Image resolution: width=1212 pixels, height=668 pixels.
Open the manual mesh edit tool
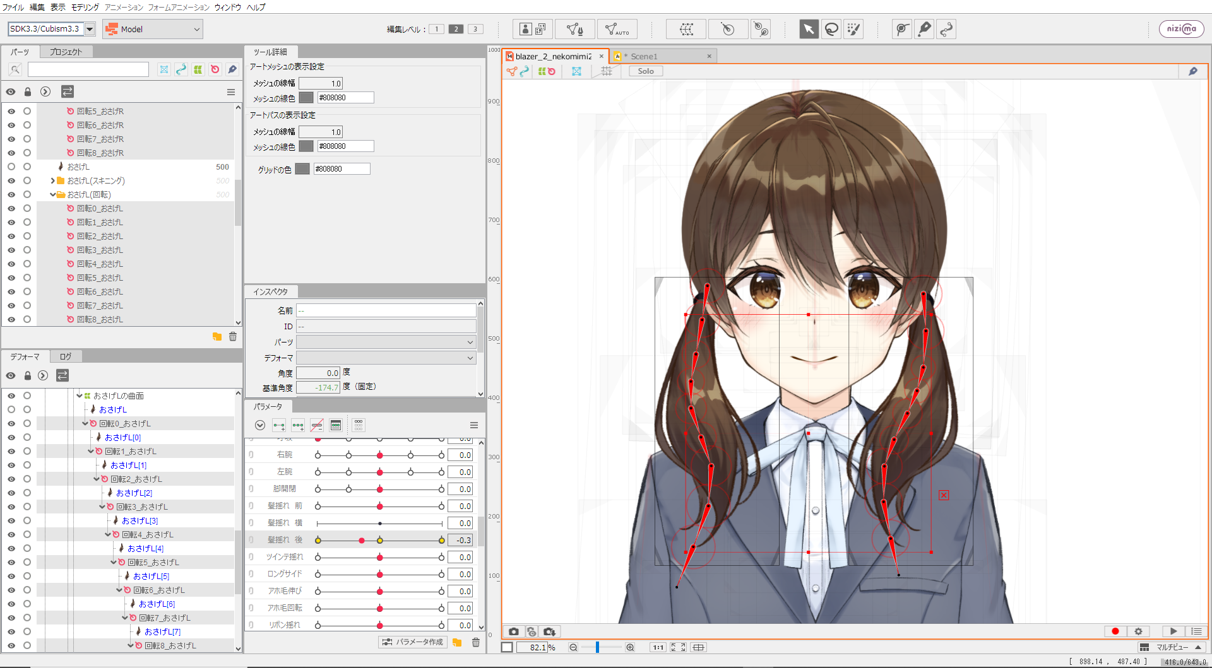[x=575, y=29]
